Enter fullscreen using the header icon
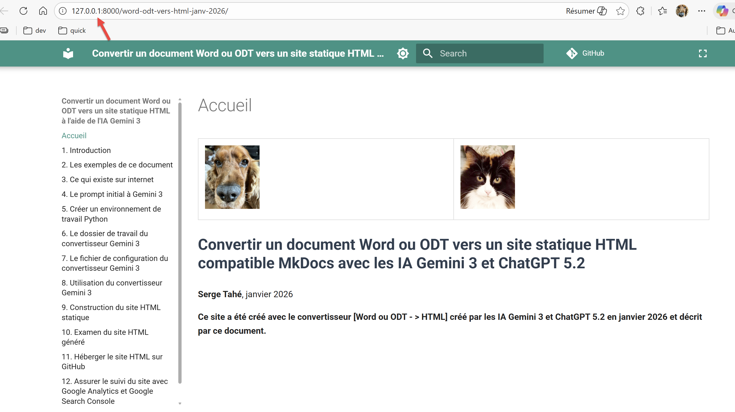The width and height of the screenshot is (735, 412). pos(703,53)
